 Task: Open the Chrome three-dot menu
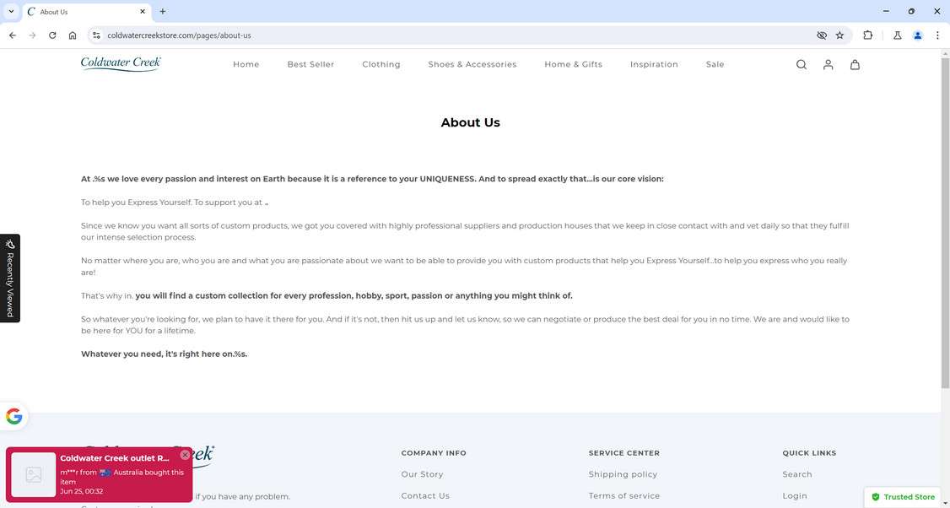937,35
